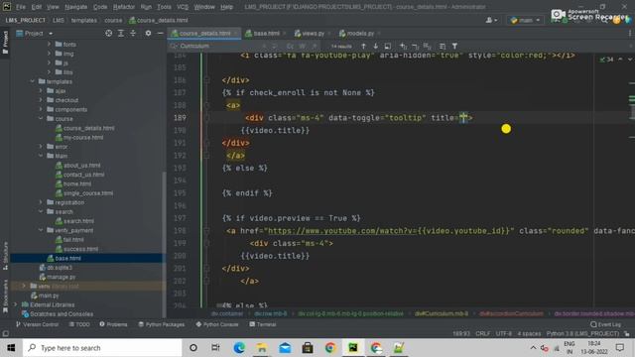Open the main run configuration dropdown

coord(525,20)
